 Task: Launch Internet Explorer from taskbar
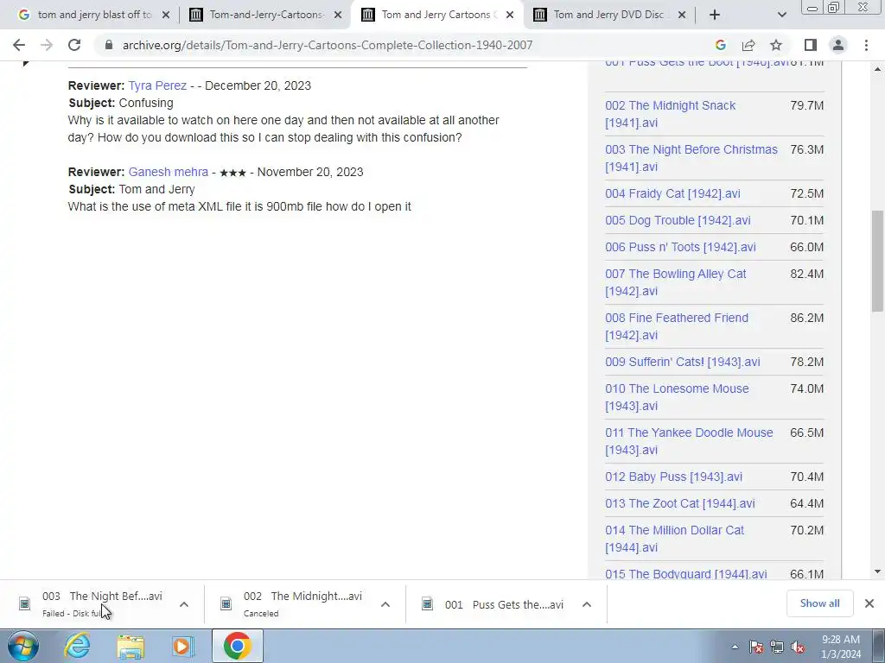pos(77,646)
